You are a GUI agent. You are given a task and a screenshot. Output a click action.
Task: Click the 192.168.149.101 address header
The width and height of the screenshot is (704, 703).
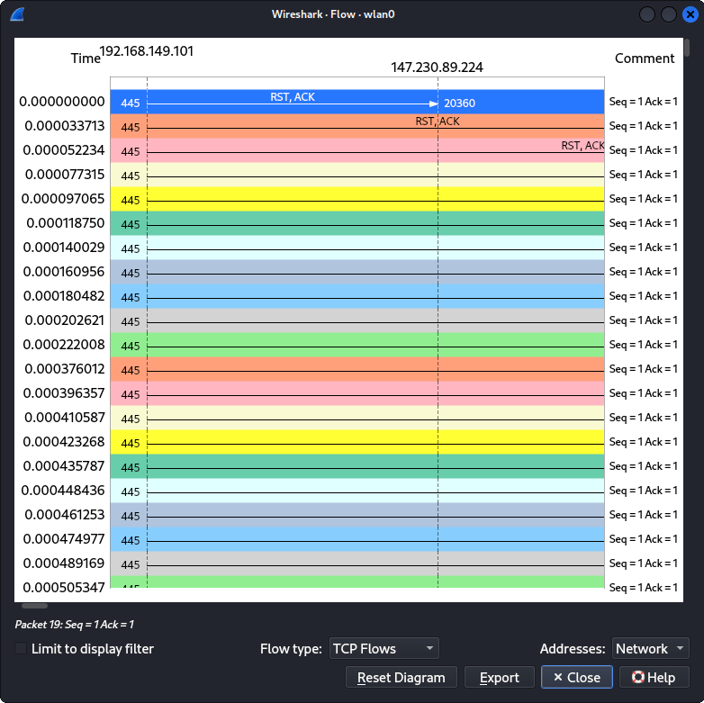146,51
